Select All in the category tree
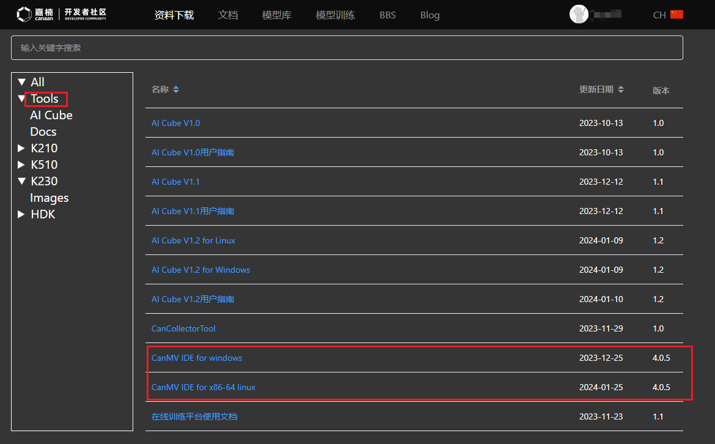Image resolution: width=715 pixels, height=444 pixels. (37, 82)
